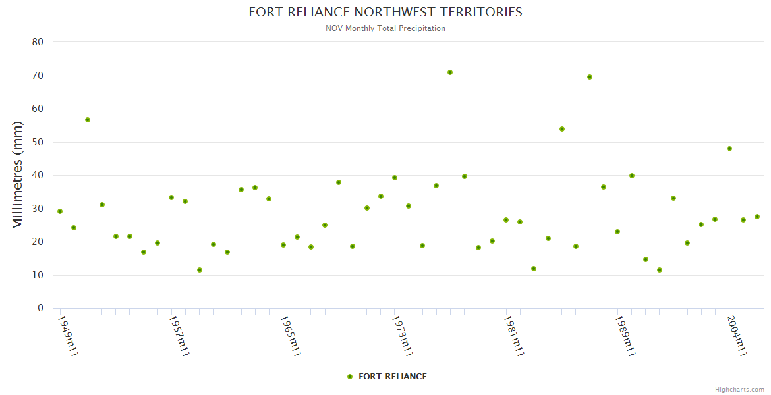
Task: Click the data point directly above 1957m11 tick
Action: click(171, 197)
